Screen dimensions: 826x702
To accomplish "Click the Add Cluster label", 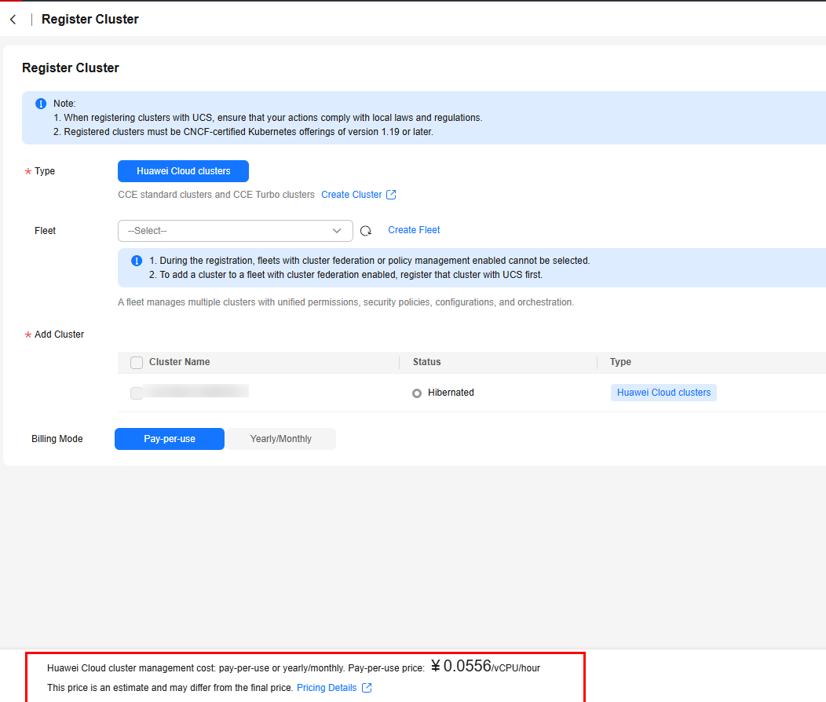I will coord(59,335).
